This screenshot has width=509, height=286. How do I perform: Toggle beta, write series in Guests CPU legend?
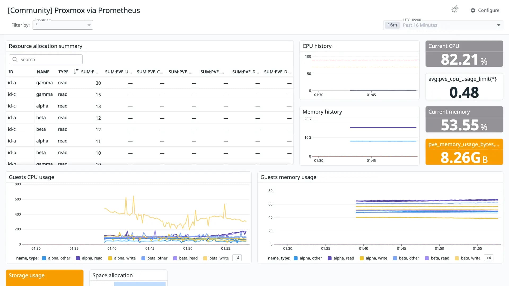pyautogui.click(x=216, y=258)
